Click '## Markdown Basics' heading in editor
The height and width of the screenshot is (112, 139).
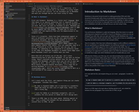[x=39, y=77]
